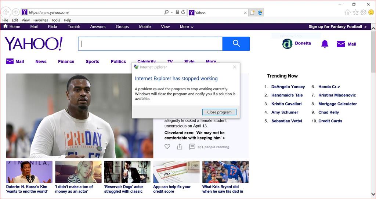Open the Tools menu
The image size is (376, 199).
pos(56,20)
